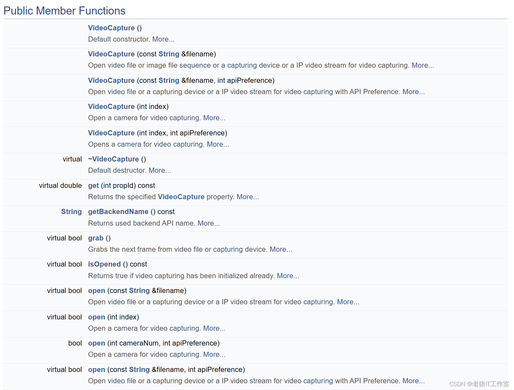Open the default VideoCapture () constructor link
Screen dimensions: 514x390
[111, 28]
